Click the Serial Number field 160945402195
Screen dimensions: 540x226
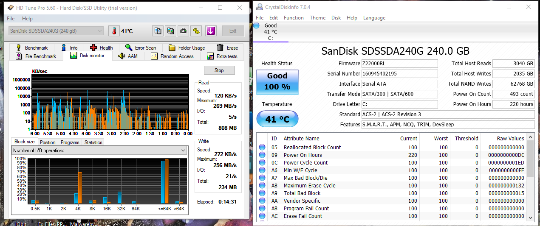(399, 74)
